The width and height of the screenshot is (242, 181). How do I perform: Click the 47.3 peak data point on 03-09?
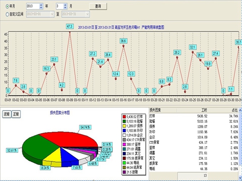[x=70, y=32]
